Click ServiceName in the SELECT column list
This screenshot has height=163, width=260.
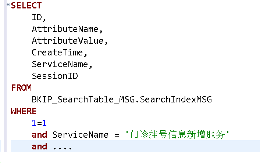60,65
